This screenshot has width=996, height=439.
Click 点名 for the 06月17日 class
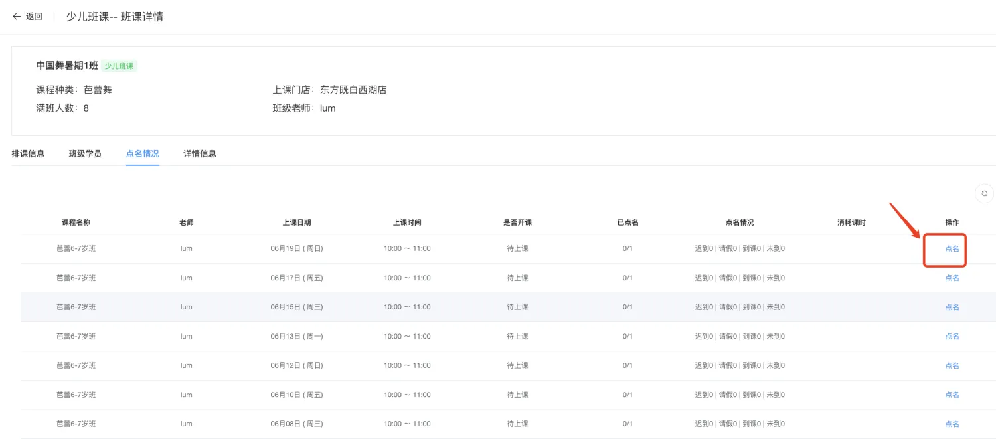pyautogui.click(x=952, y=278)
